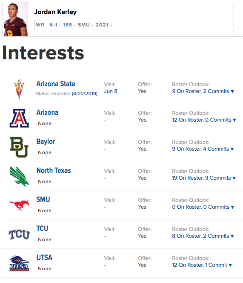Open the Jordan Kerley profile name link
Screen dimensions: 243x283
coord(55,12)
